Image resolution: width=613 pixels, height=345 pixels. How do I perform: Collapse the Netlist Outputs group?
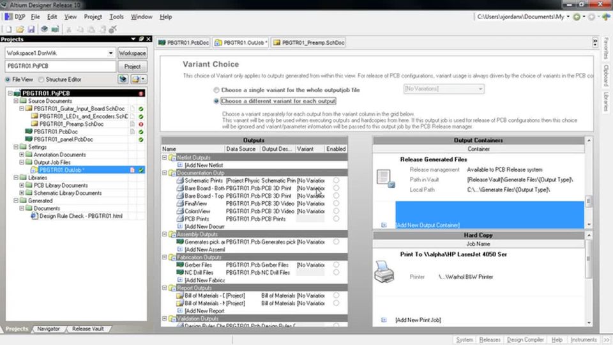pyautogui.click(x=165, y=157)
